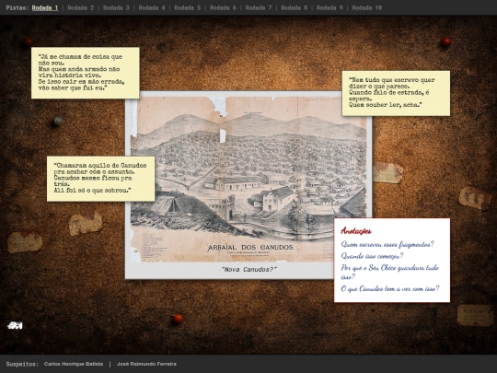Switch to Rodada 5 tab
497x373 pixels.
point(188,7)
